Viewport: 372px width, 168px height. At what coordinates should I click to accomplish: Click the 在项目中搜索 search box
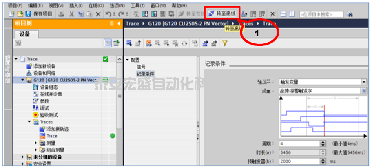point(320,14)
